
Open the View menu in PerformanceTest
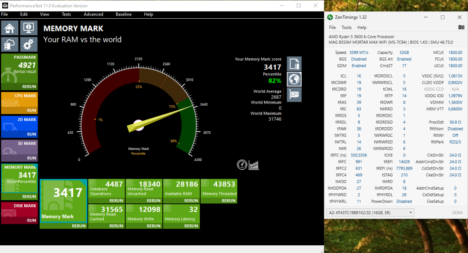[x=44, y=14]
